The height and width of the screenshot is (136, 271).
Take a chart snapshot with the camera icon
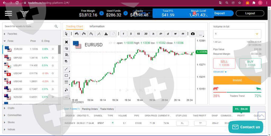pos(193,34)
